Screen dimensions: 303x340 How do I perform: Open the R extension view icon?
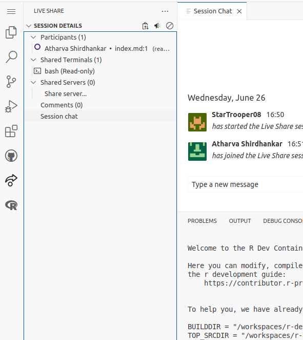(x=11, y=205)
